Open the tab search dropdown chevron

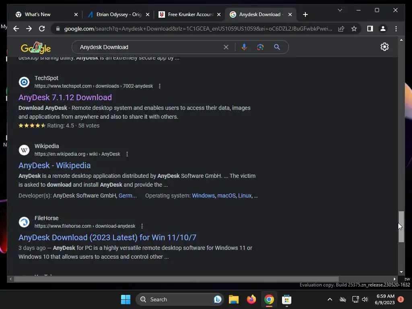click(340, 10)
